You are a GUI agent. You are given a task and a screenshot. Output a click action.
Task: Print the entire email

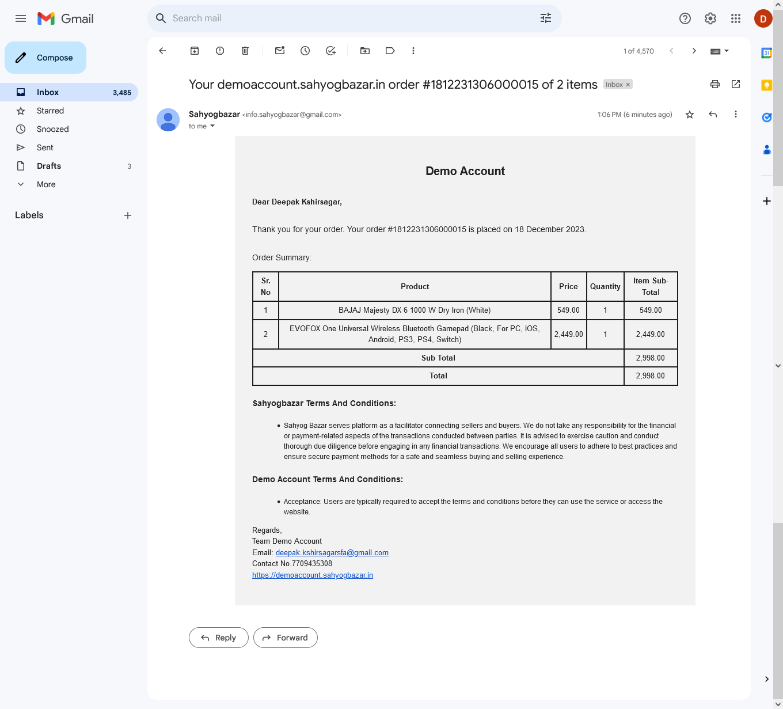(715, 84)
